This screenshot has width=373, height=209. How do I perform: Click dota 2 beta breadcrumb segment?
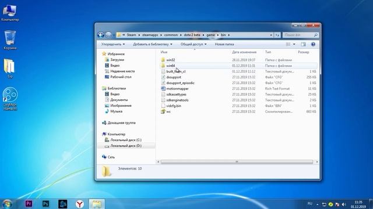click(192, 35)
